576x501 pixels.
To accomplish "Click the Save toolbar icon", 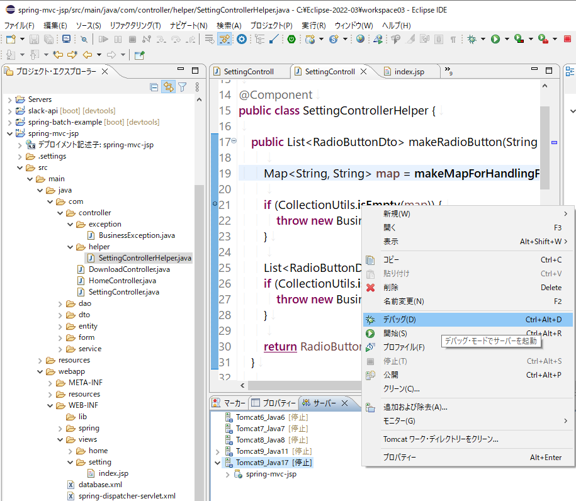I will [x=34, y=39].
